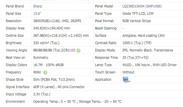This screenshot has height=107, width=183.
Task: Click the Frequency help question mark icon
Action: pos(45,72)
